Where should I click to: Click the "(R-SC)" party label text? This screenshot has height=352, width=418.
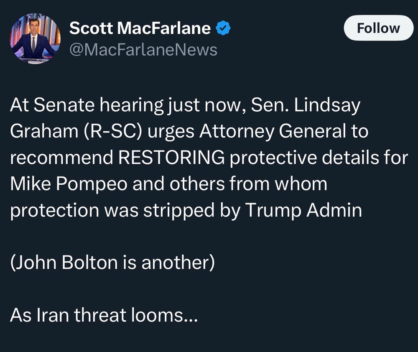pyautogui.click(x=113, y=131)
